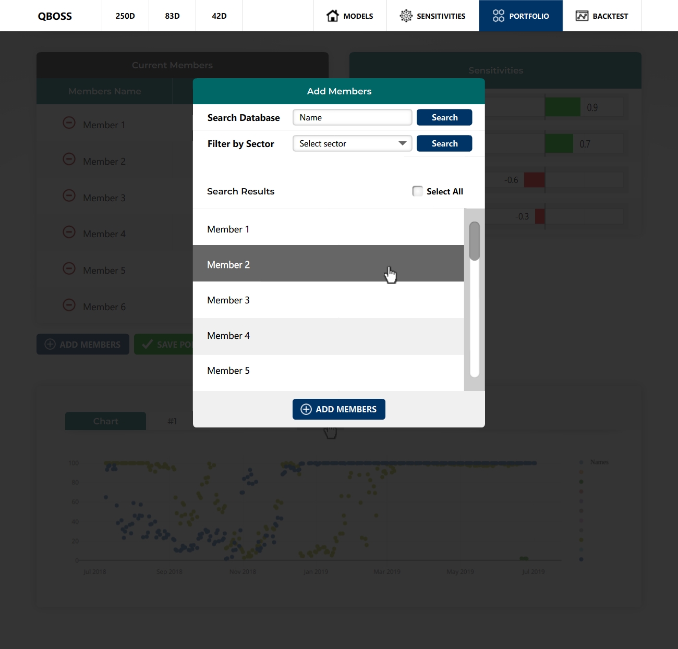Remove Member 6 using its minus icon

[69, 304]
